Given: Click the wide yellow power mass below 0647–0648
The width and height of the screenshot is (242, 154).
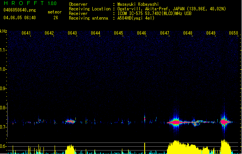Looking at the screenshot, I should tap(189, 147).
